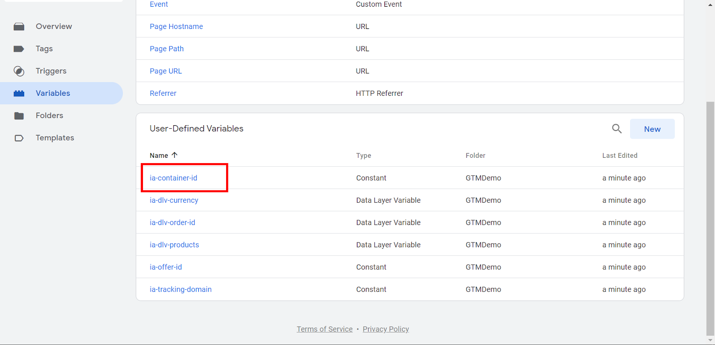Click the Templates outline icon
Image resolution: width=715 pixels, height=345 pixels.
tap(19, 138)
